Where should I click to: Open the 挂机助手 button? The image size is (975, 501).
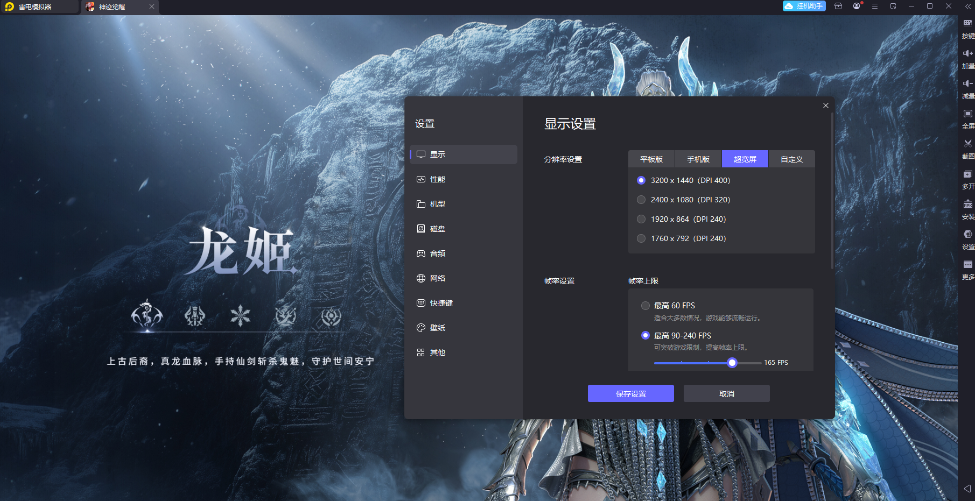(x=804, y=6)
